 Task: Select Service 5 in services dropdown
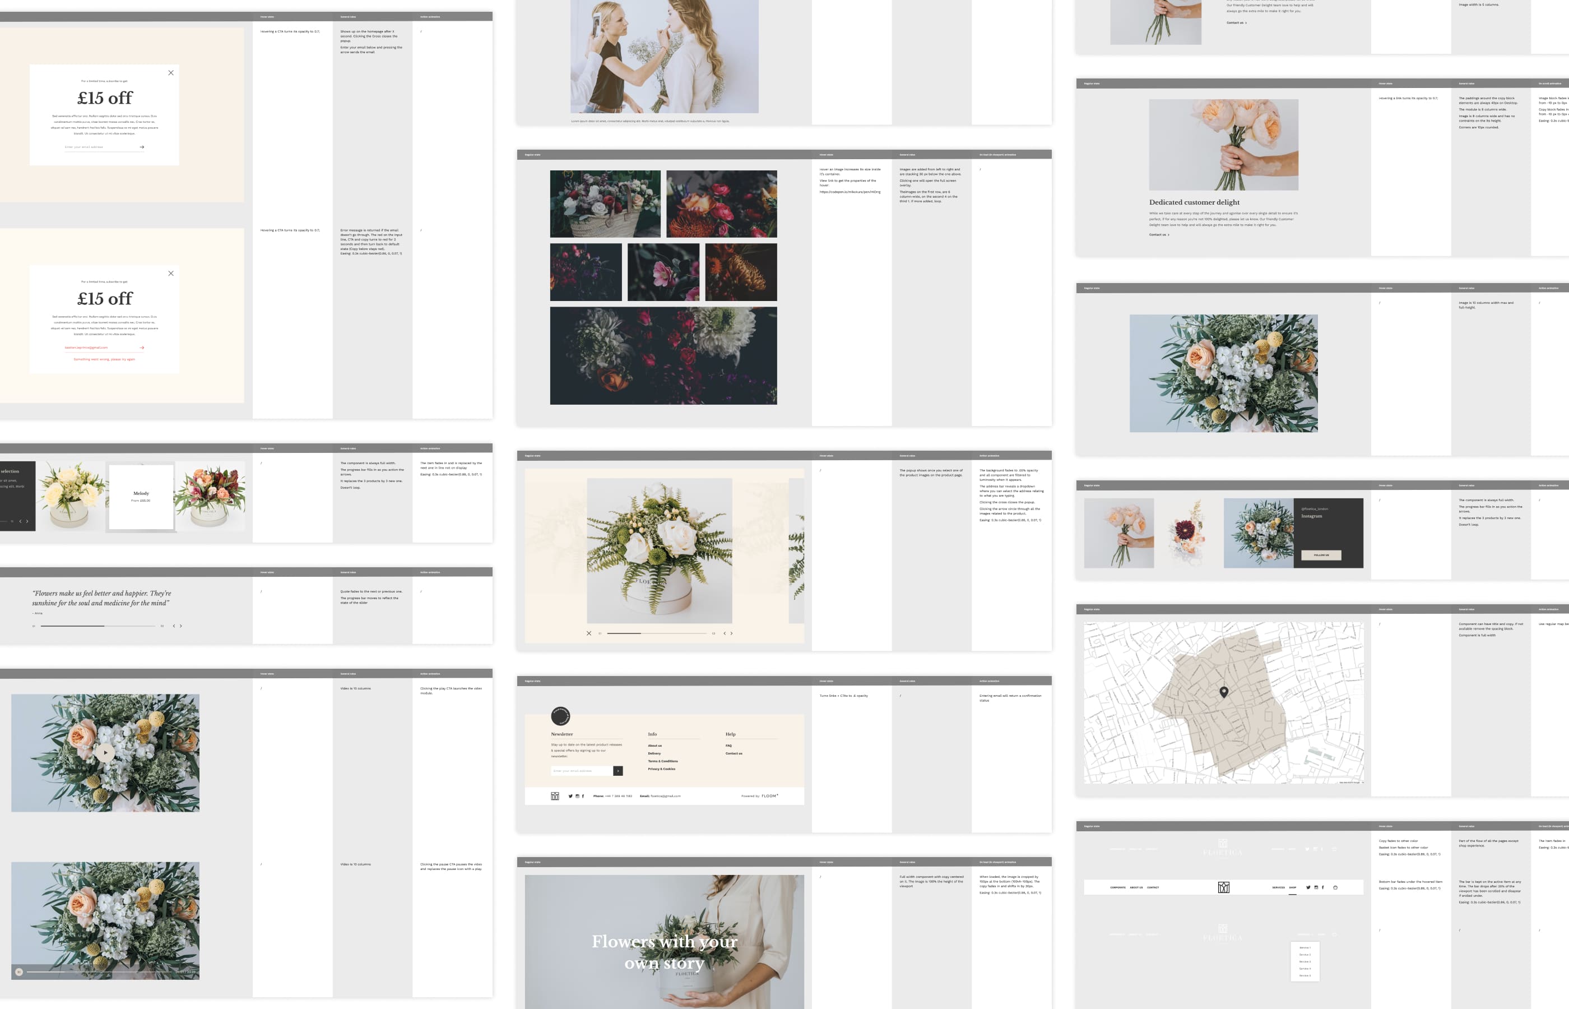[x=1305, y=975]
